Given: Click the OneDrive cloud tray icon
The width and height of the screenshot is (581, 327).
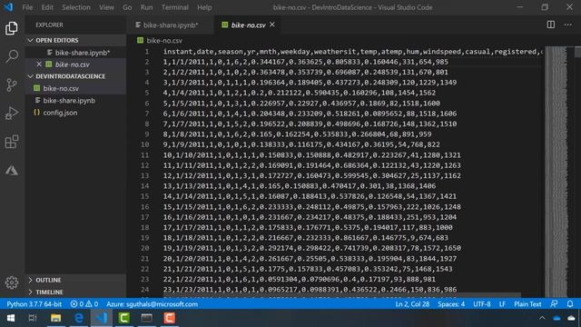Looking at the screenshot, I should click(556, 318).
